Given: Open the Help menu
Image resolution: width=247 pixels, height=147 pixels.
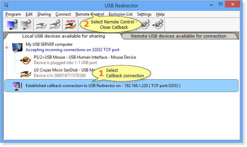Looking at the screenshot, I should [160, 14].
